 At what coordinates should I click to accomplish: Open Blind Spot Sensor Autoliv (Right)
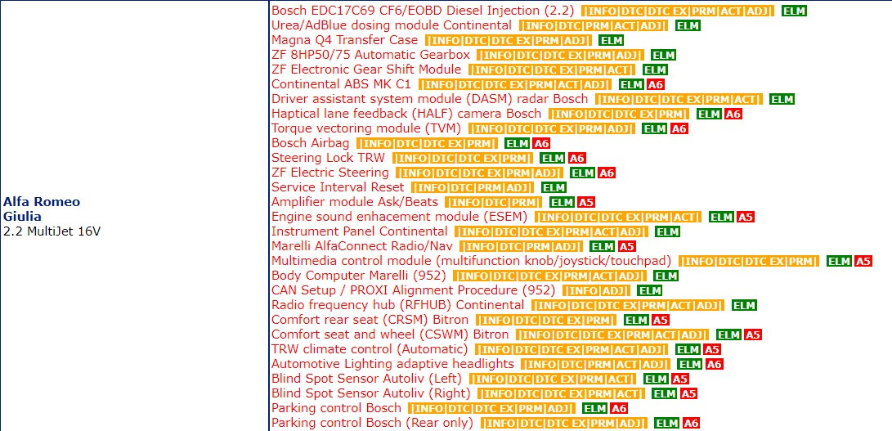click(x=371, y=394)
